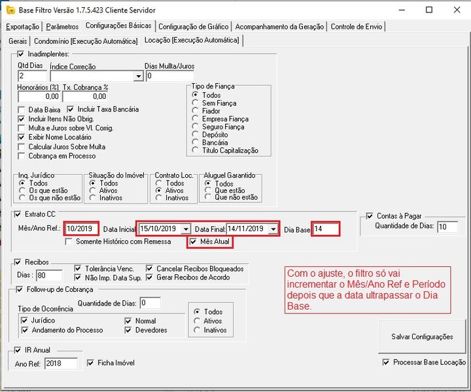Uncheck the Mês Atual checkbox
The height and width of the screenshot is (392, 471).
tap(194, 241)
